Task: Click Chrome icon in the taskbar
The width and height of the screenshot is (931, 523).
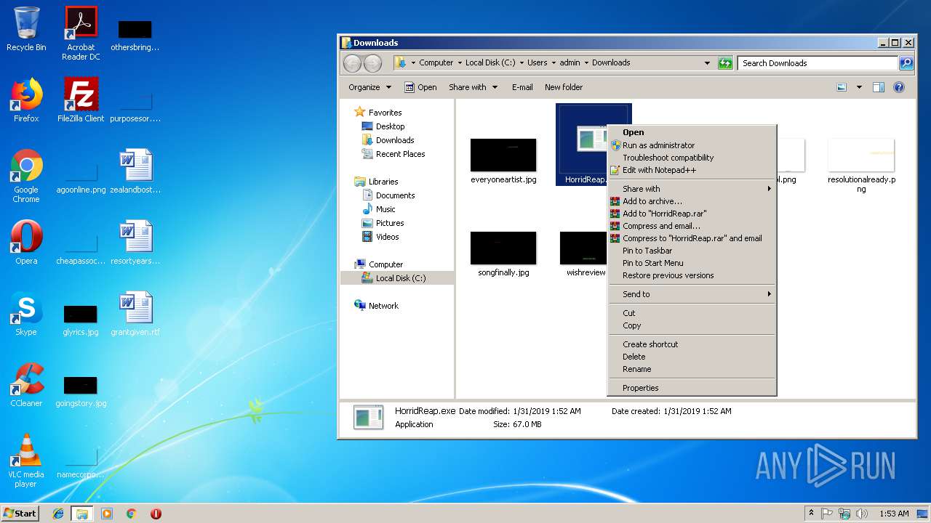Action: click(x=132, y=514)
